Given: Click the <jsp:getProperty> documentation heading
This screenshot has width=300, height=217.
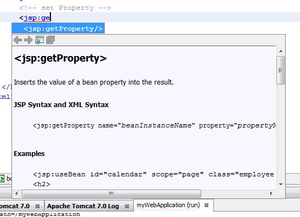Looking at the screenshot, I should [x=60, y=58].
